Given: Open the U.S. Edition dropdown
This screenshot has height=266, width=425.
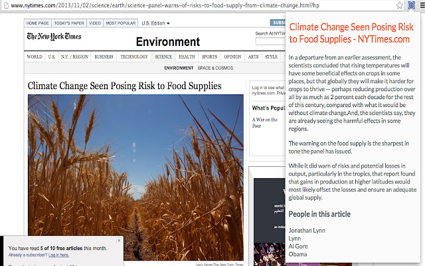Looking at the screenshot, I should tap(155, 23).
